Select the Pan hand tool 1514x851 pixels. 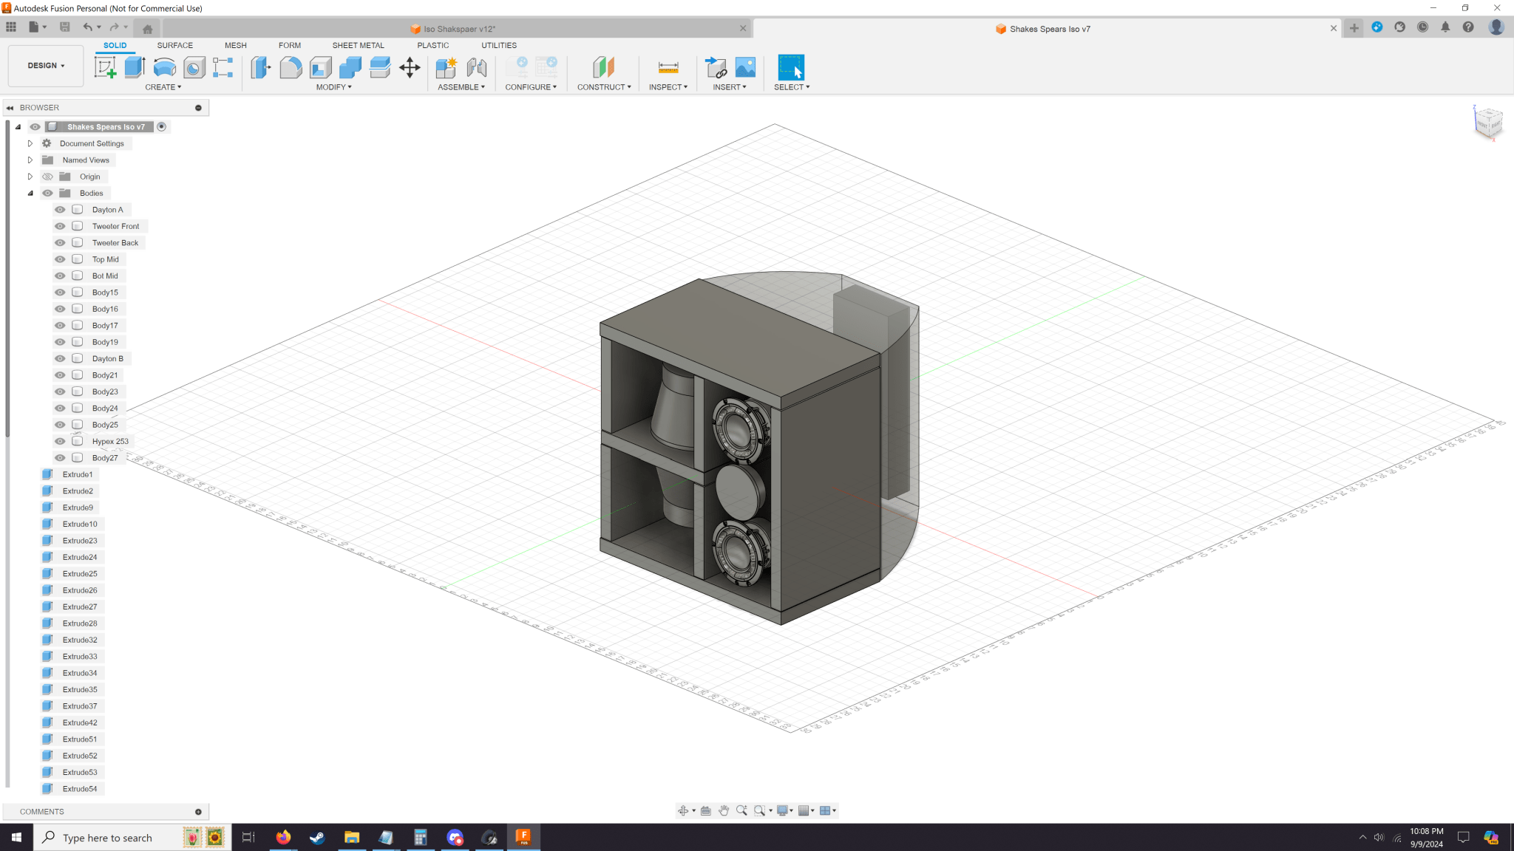pyautogui.click(x=724, y=810)
